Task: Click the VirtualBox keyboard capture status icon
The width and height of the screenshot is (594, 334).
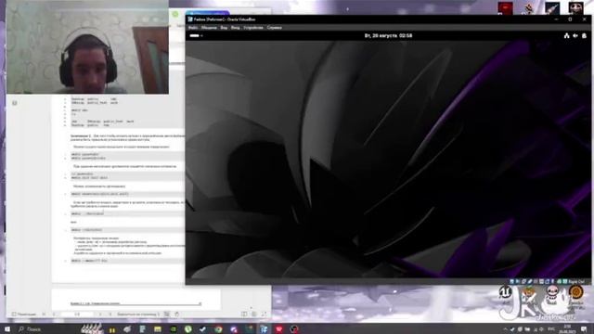Action: pos(565,281)
